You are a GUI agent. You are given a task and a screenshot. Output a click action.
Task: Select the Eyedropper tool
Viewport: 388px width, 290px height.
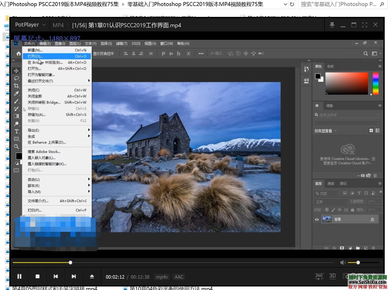pos(16,93)
